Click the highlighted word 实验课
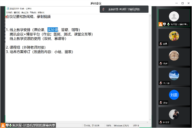This screenshot has width=192, height=128. point(53,30)
